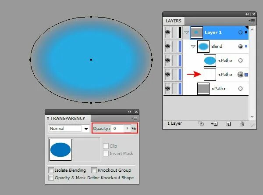Viewport: 263px width, 195px height.
Task: Click left anchor point of the ellipse
Action: [x=30, y=60]
